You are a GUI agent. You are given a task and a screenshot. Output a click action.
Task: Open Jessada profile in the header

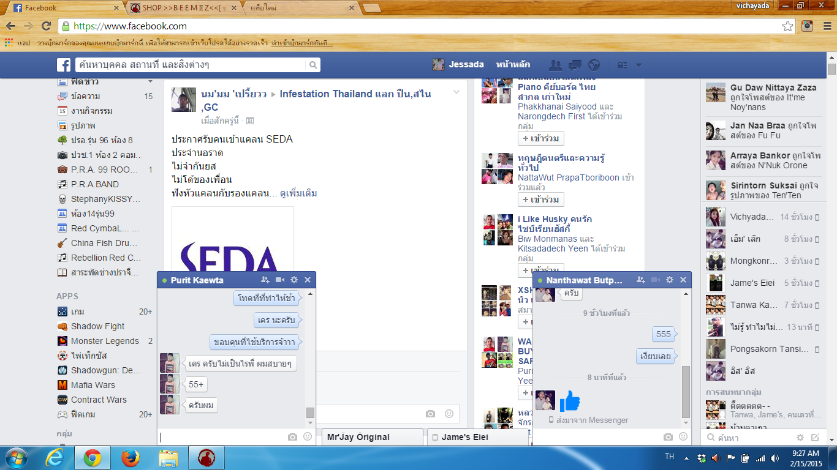click(x=458, y=65)
